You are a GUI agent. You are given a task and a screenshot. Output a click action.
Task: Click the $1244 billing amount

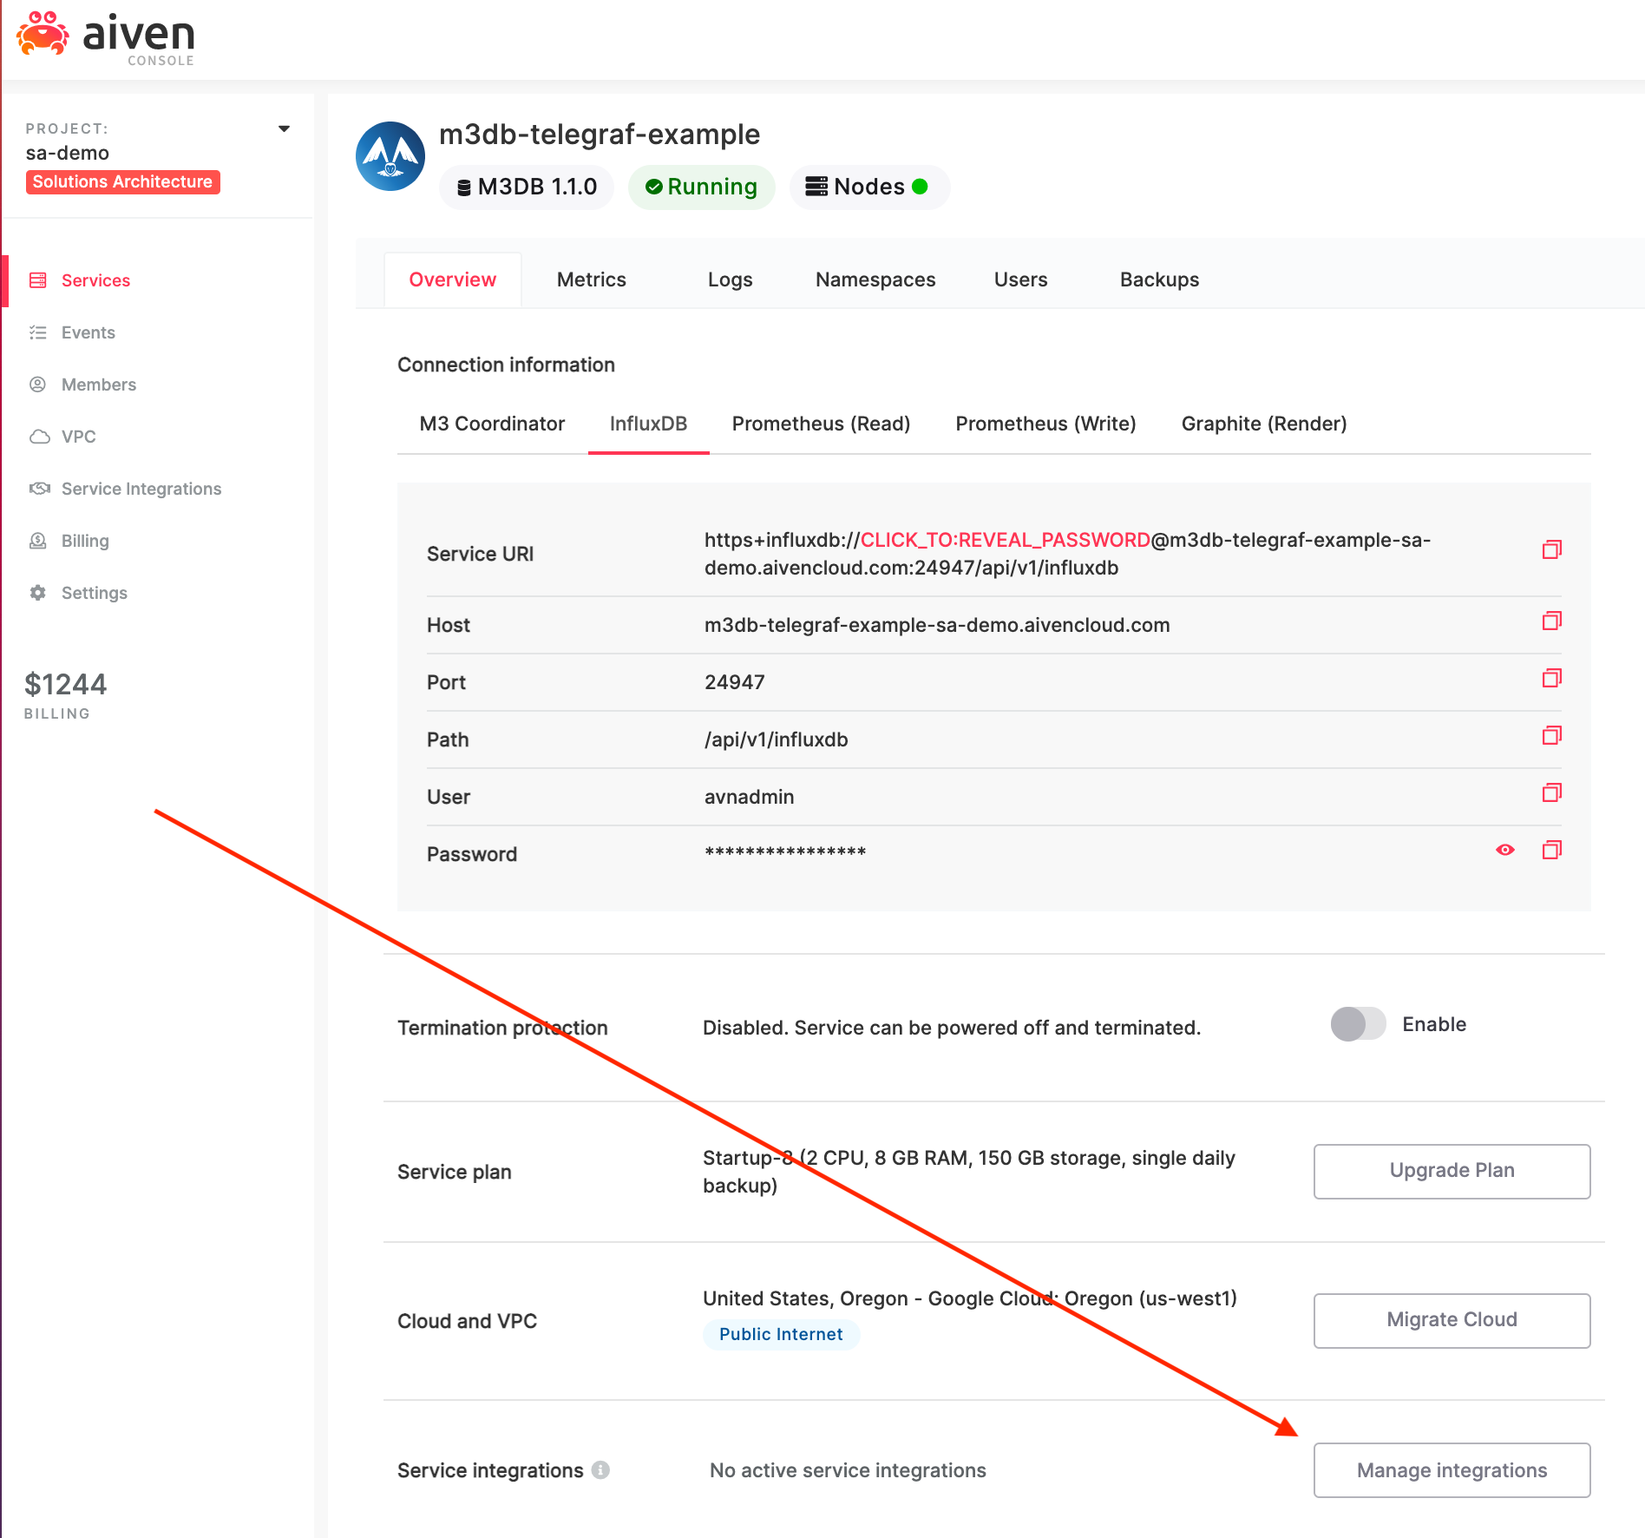coord(65,684)
